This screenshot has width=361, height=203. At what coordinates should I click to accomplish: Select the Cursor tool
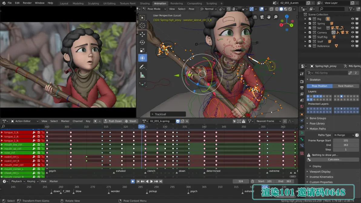tap(142, 26)
